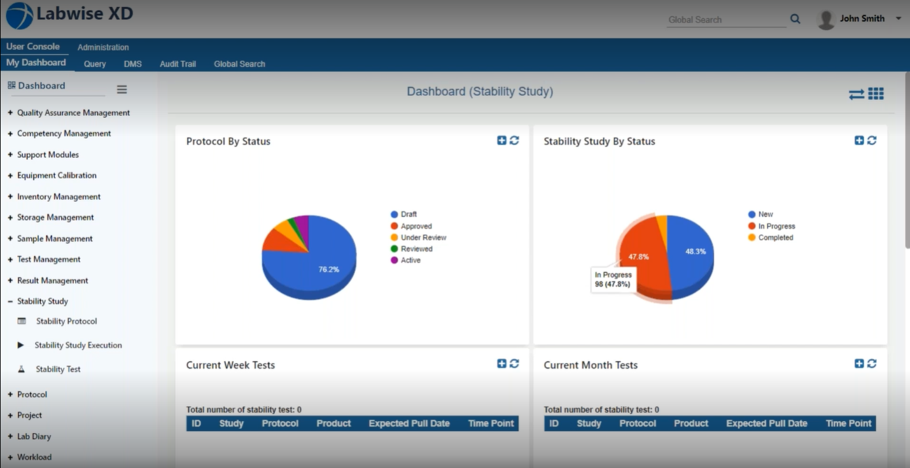Refresh the Protocol By Status chart
The height and width of the screenshot is (468, 910).
[x=515, y=140]
